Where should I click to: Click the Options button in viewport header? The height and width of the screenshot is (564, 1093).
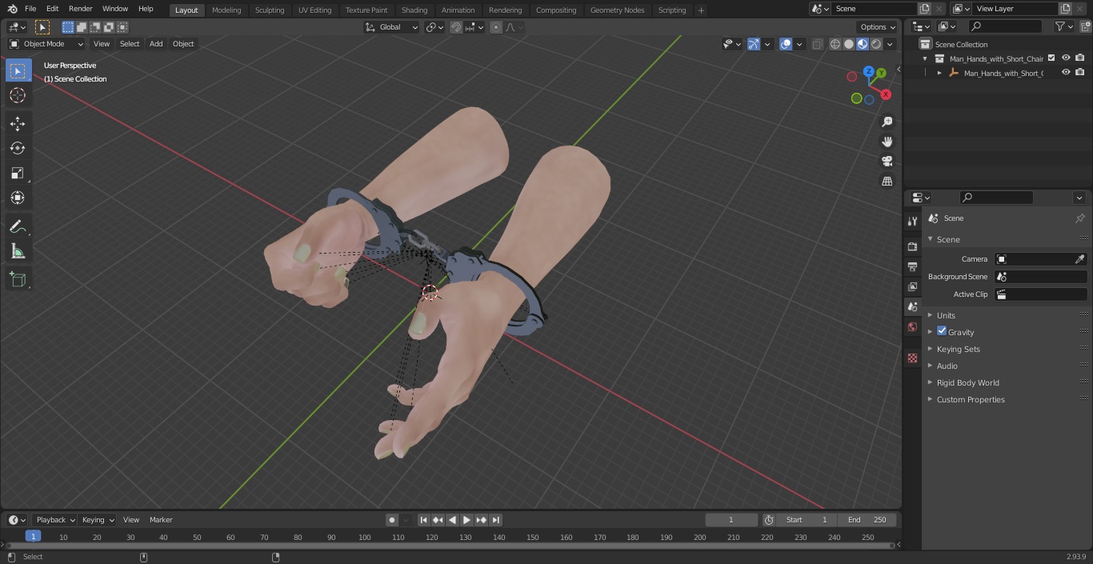pyautogui.click(x=878, y=26)
